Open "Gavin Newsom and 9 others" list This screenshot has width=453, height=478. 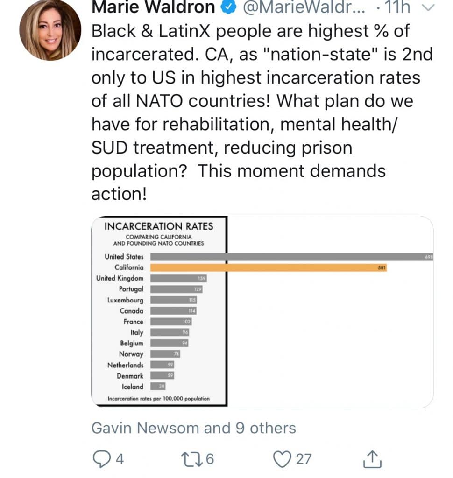(x=193, y=428)
